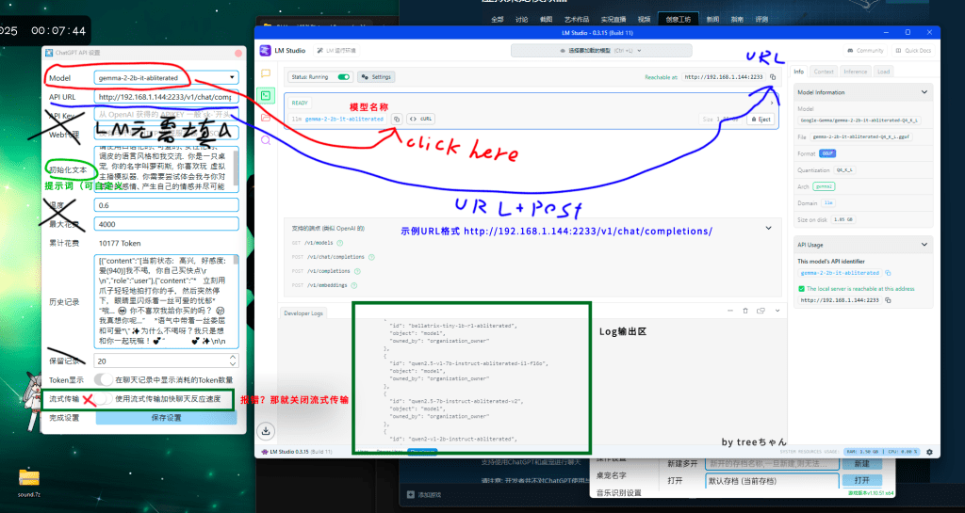The width and height of the screenshot is (965, 513).
Task: Open Quick Docs button
Action: pos(913,51)
